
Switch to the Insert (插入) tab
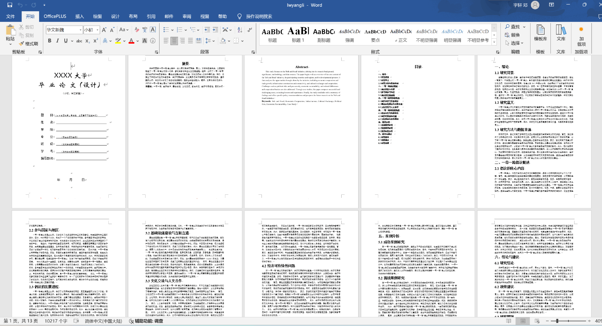[x=79, y=16]
